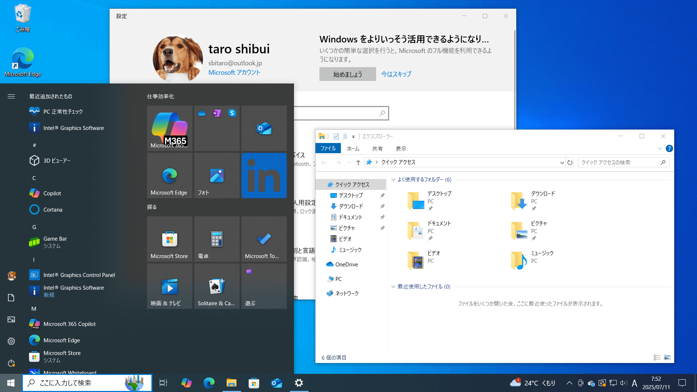Open the フォト tile
The image size is (697, 392).
[217, 175]
